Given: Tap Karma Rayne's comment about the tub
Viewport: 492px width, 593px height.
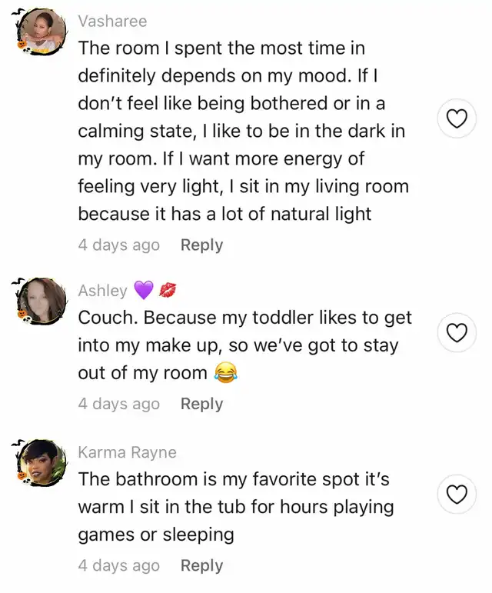Looking at the screenshot, I should click(235, 507).
